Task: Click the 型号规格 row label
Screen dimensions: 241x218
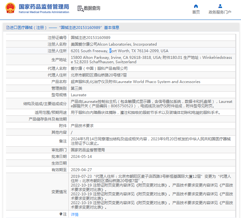Action: [59, 95]
